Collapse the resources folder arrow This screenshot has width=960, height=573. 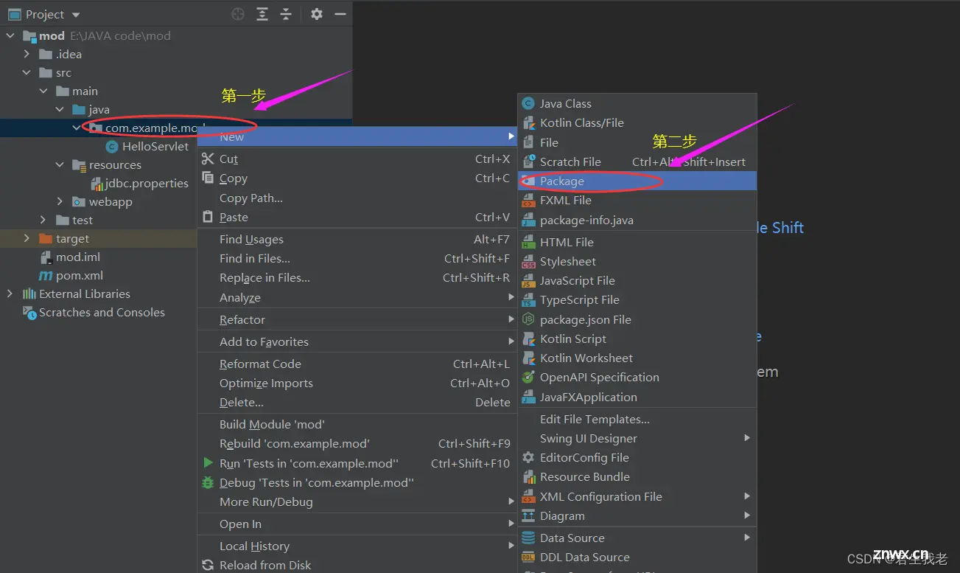[x=60, y=164]
